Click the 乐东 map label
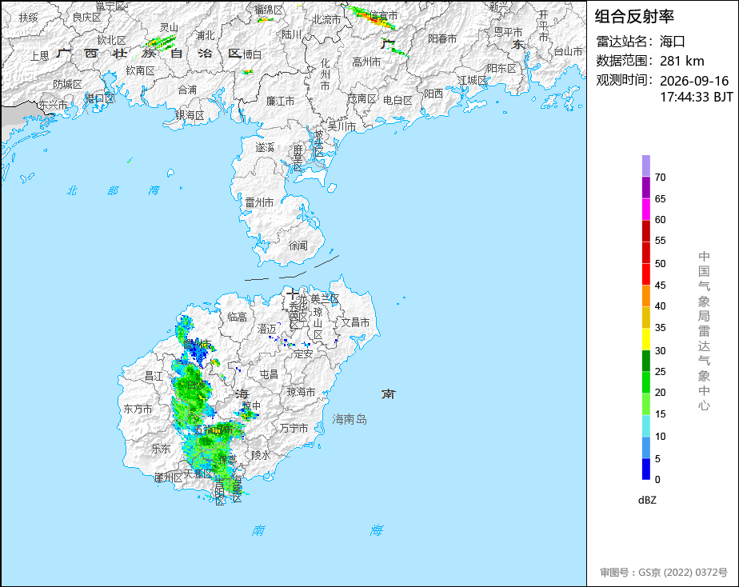The image size is (739, 587). coord(161,449)
